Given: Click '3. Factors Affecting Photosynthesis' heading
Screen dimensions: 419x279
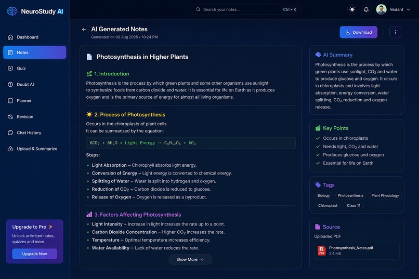Looking at the screenshot, I should [138, 215].
